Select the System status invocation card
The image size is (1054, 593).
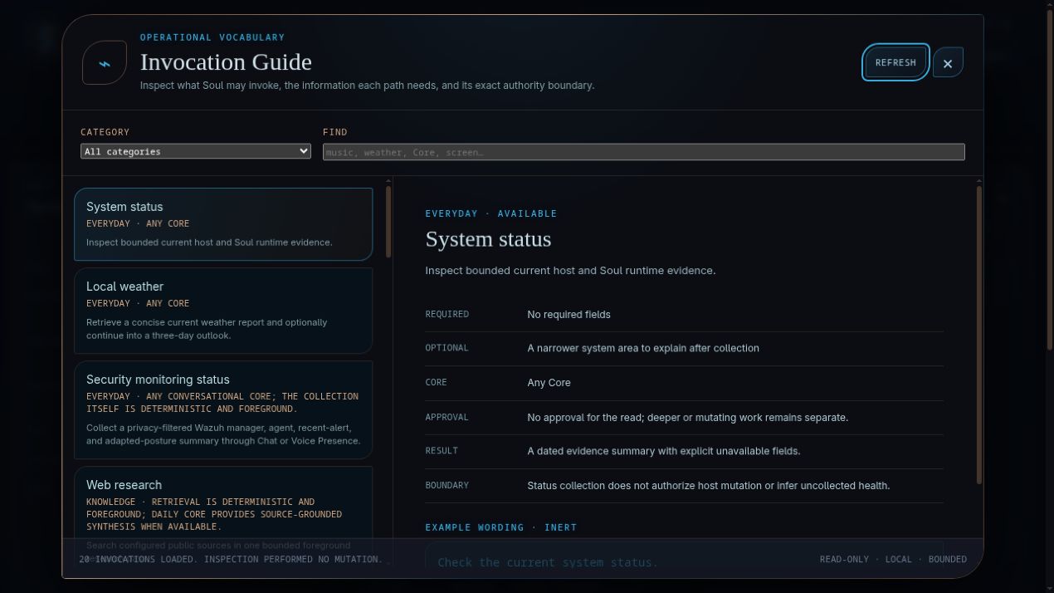pyautogui.click(x=223, y=224)
